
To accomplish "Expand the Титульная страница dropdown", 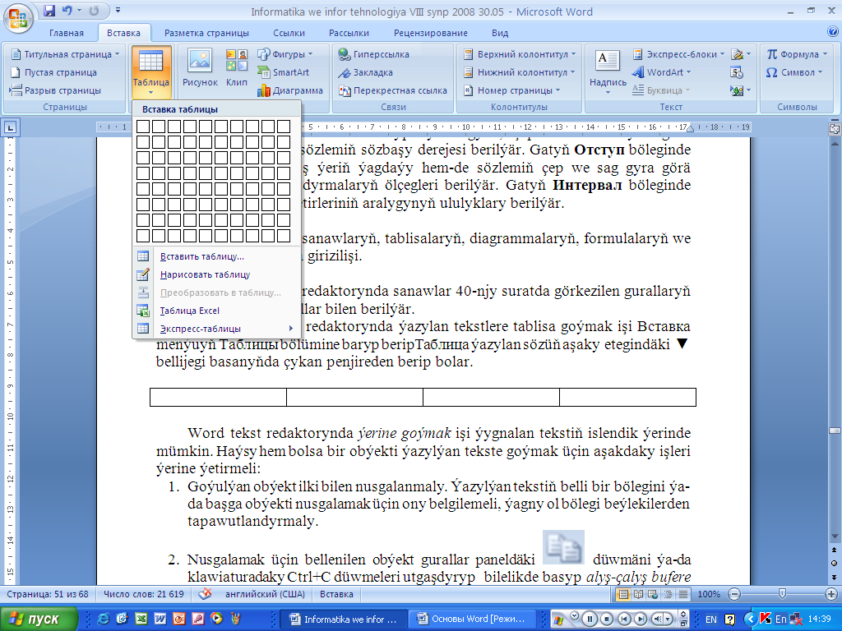I will pos(117,54).
